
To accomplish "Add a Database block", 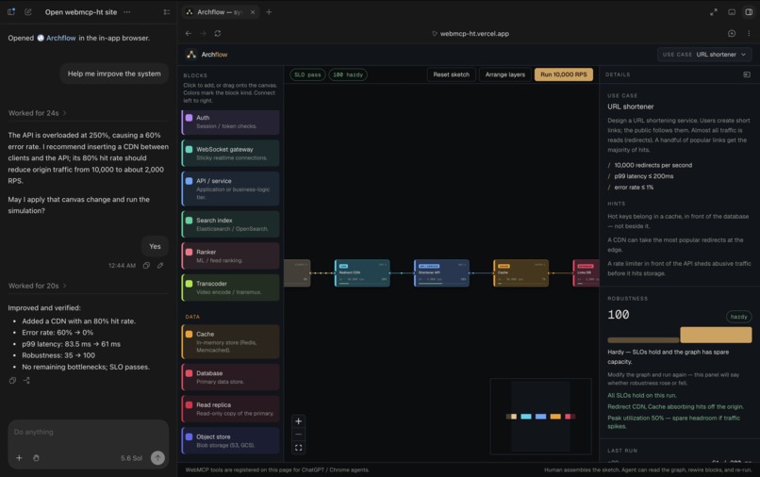I will pos(230,377).
